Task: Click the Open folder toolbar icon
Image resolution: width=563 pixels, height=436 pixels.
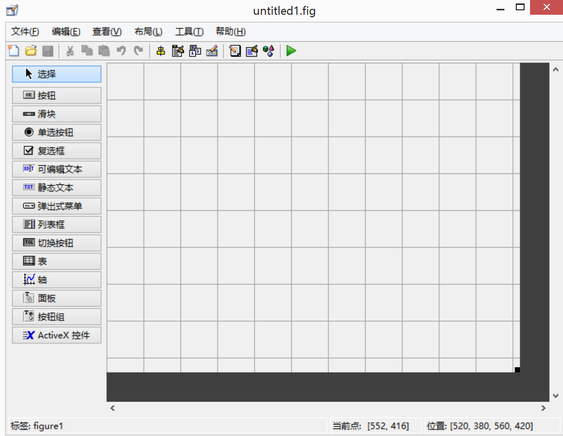Action: tap(31, 51)
